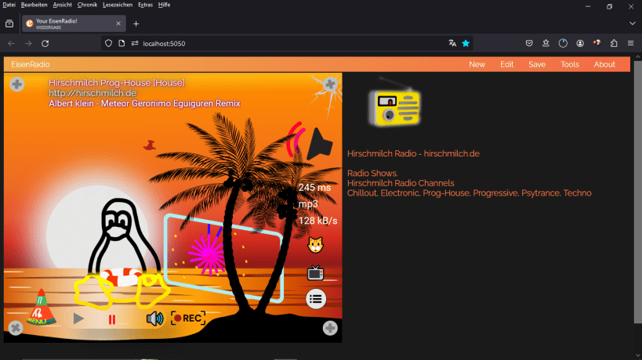Start playback with the play button
This screenshot has height=360, width=642.
pos(78,319)
